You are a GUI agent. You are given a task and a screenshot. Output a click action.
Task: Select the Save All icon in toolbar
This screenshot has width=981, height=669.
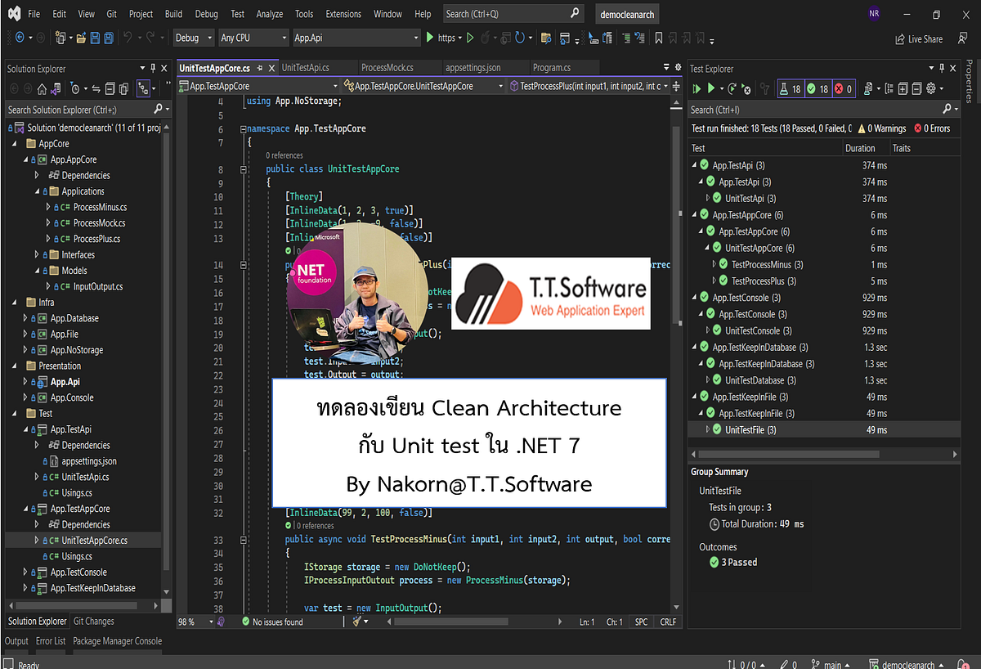coord(109,38)
